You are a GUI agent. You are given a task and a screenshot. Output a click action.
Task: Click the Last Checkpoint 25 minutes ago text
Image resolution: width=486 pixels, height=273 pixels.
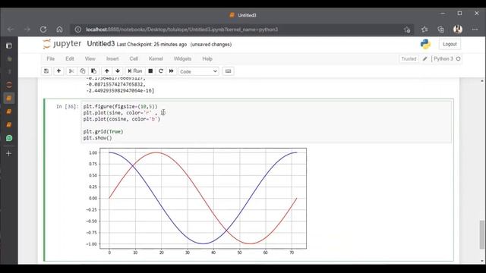[152, 45]
